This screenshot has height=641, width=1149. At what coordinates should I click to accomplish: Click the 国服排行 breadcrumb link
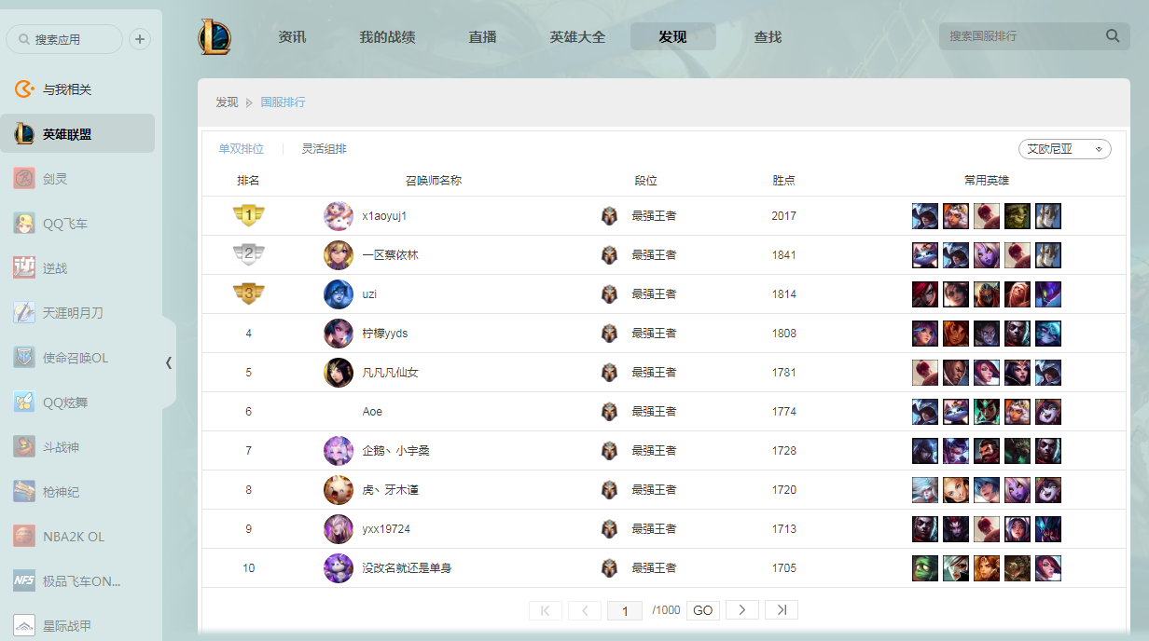283,102
